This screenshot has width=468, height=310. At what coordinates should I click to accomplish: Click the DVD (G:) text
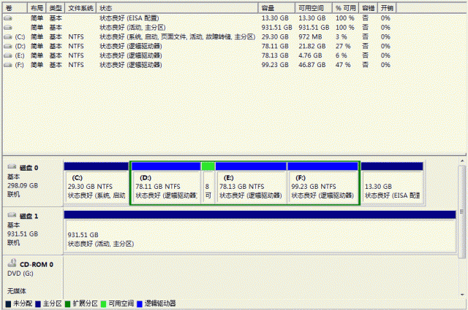pos(20,274)
